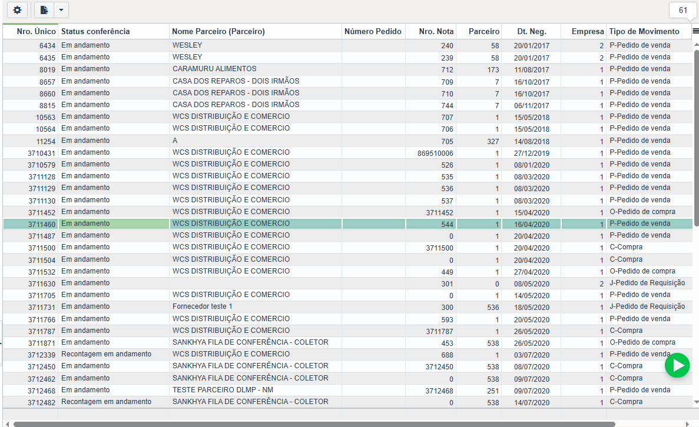Select row with Nro. Único 6434
This screenshot has height=427, width=699.
(347, 45)
